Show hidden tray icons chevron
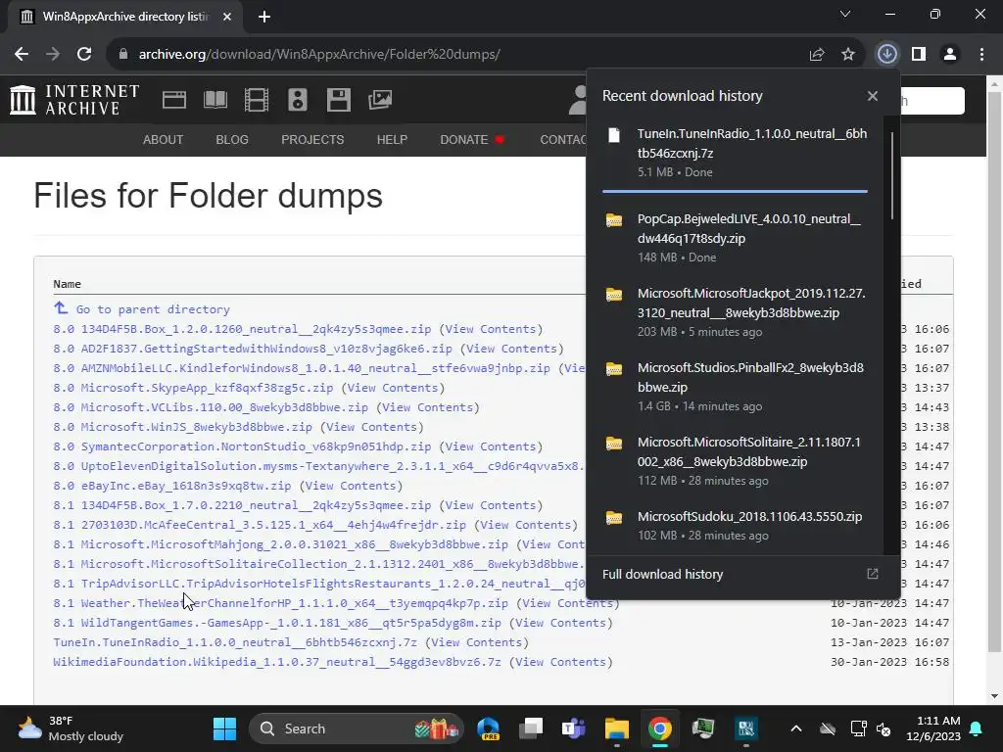Viewport: 1003px width, 752px height. pos(796,728)
